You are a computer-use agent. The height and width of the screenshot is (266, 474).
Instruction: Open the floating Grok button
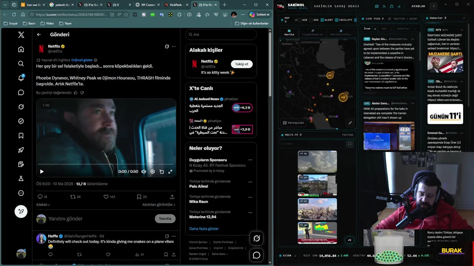257,239
